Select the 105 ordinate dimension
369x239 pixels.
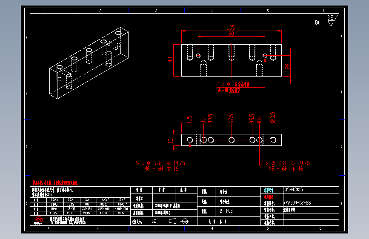pyautogui.click(x=259, y=120)
